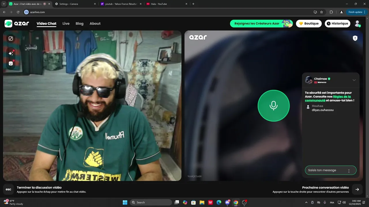Open the Règles de la communauté link

328,99
